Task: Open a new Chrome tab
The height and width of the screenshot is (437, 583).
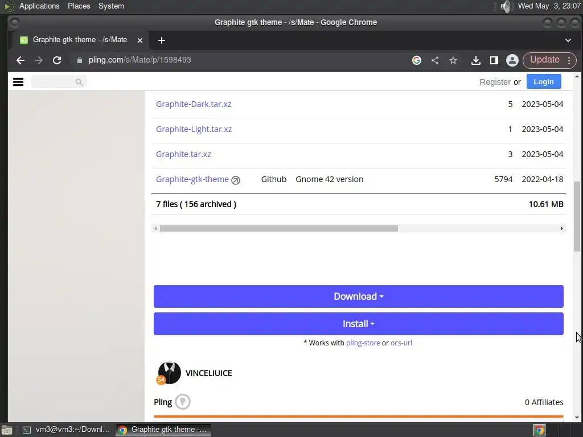Action: [x=161, y=40]
